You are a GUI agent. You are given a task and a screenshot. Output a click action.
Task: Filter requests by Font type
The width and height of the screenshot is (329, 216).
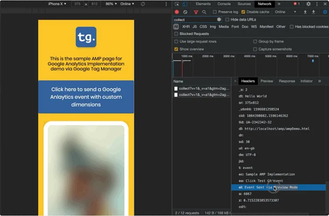point(235,26)
